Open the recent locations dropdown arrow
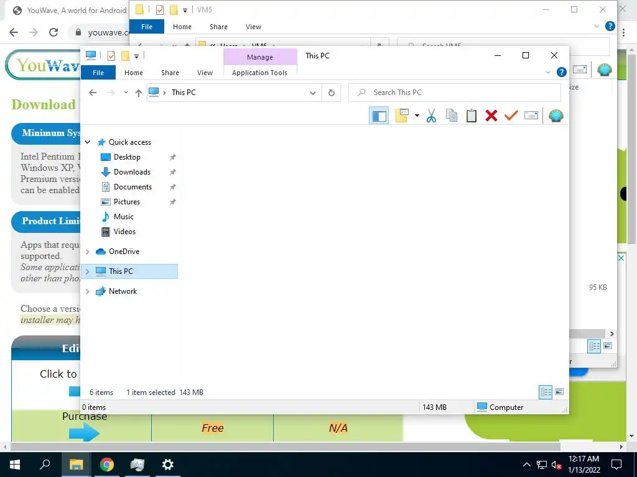The height and width of the screenshot is (477, 637). click(126, 93)
